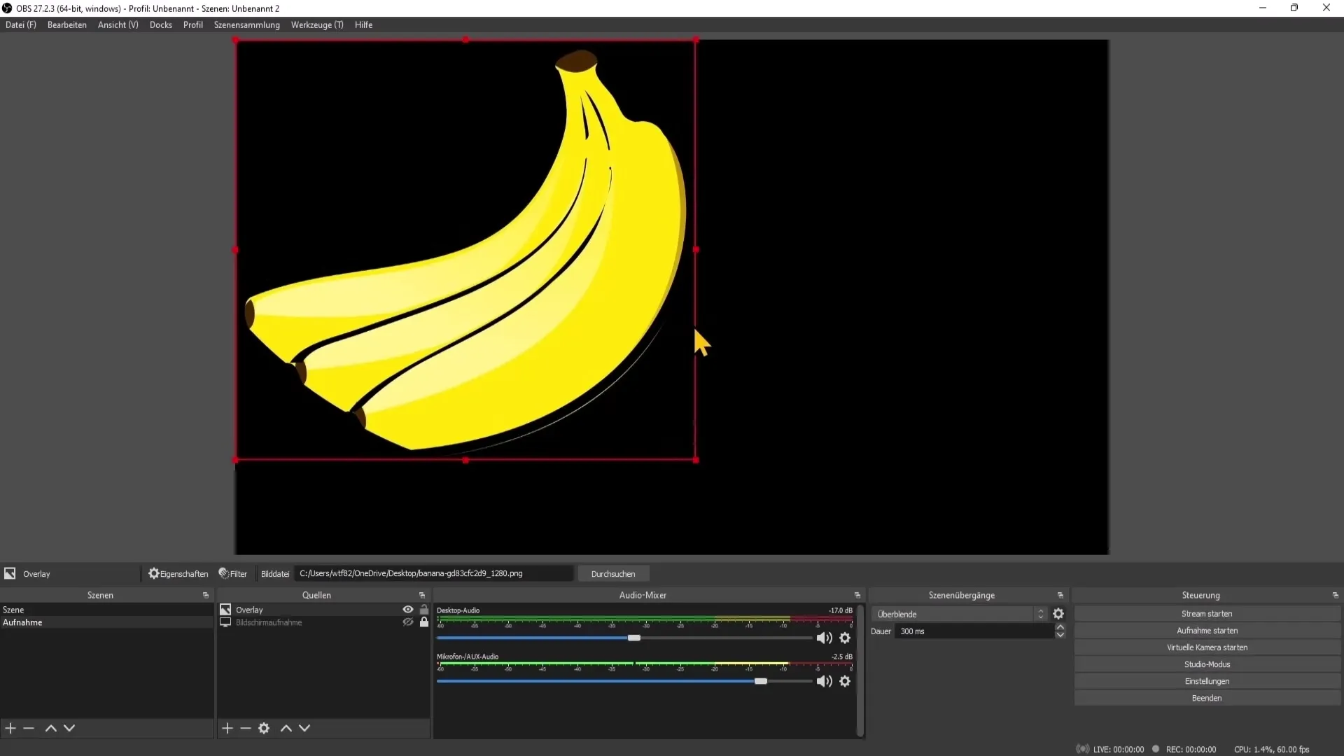Increase the Dauer value with the up arrow

pos(1060,627)
